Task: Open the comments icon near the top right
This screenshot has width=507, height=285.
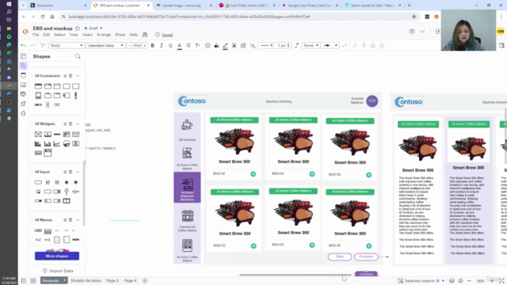Action: pos(412,32)
